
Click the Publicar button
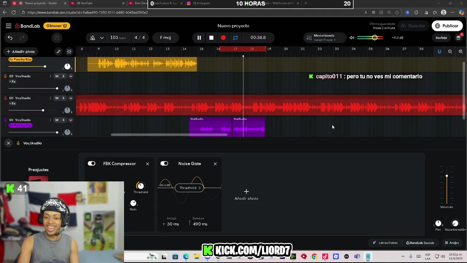point(447,26)
